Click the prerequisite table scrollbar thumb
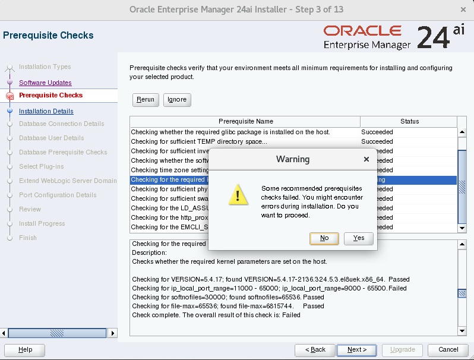 [462, 187]
